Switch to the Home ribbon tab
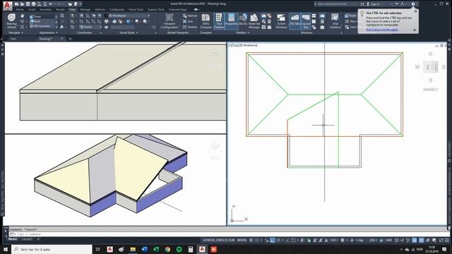This screenshot has height=254, width=452. 20,9
